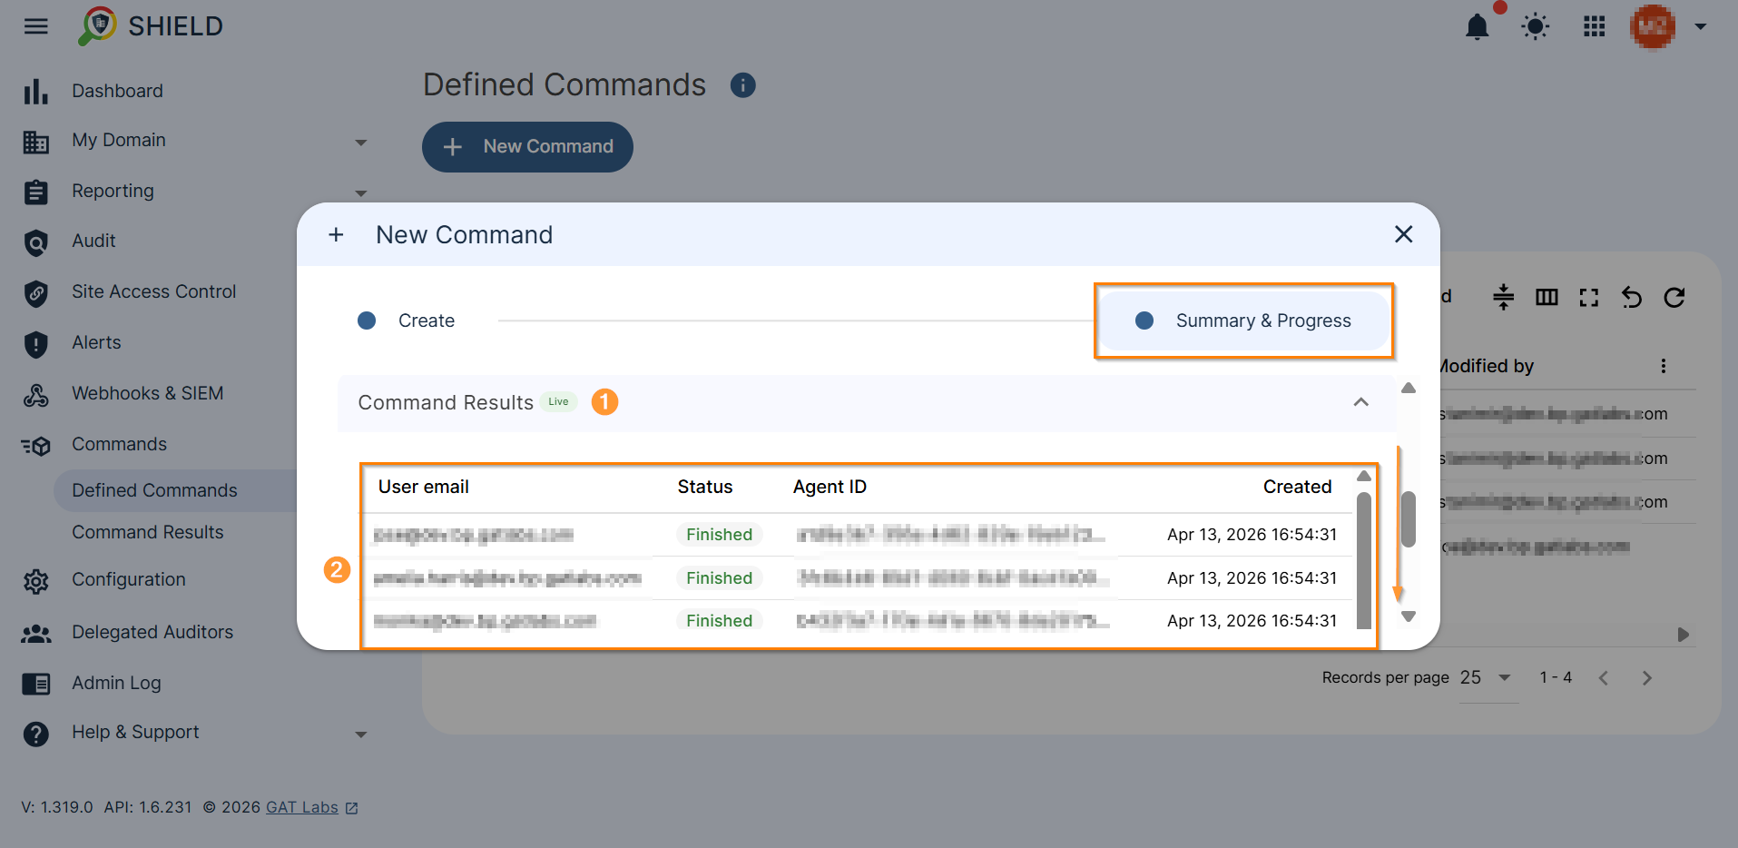Open the apps grid icon
This screenshot has width=1738, height=848.
pos(1594,26)
